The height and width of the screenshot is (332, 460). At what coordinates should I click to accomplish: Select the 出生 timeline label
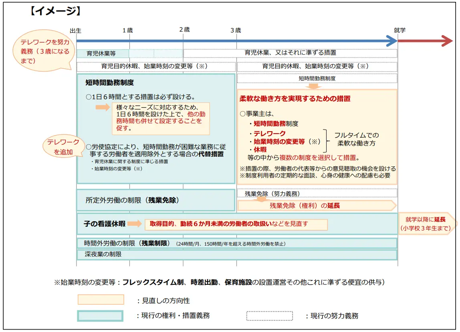[x=75, y=30]
